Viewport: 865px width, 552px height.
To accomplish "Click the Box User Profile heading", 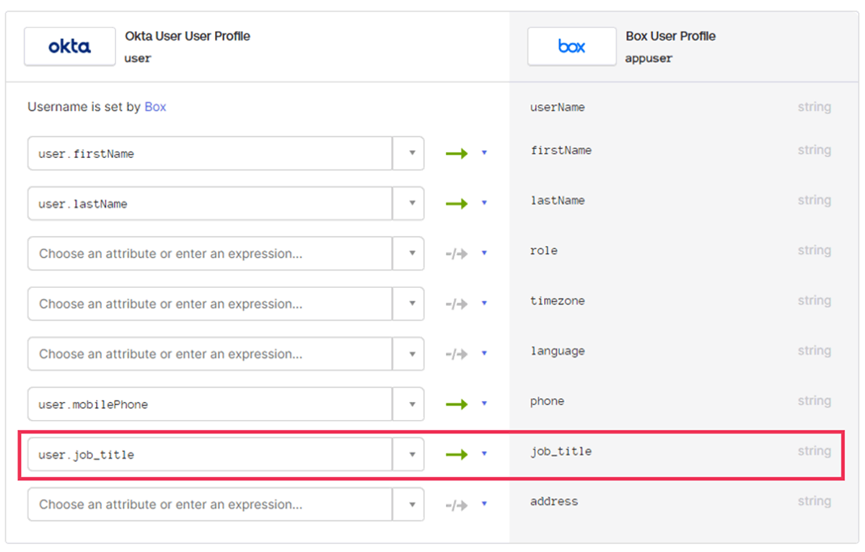I will 670,36.
